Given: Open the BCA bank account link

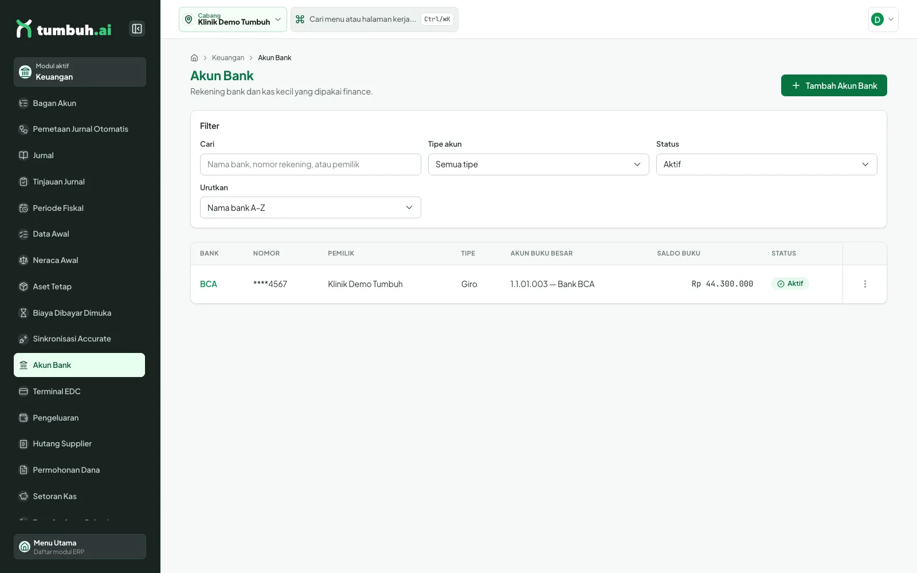Looking at the screenshot, I should 209,284.
